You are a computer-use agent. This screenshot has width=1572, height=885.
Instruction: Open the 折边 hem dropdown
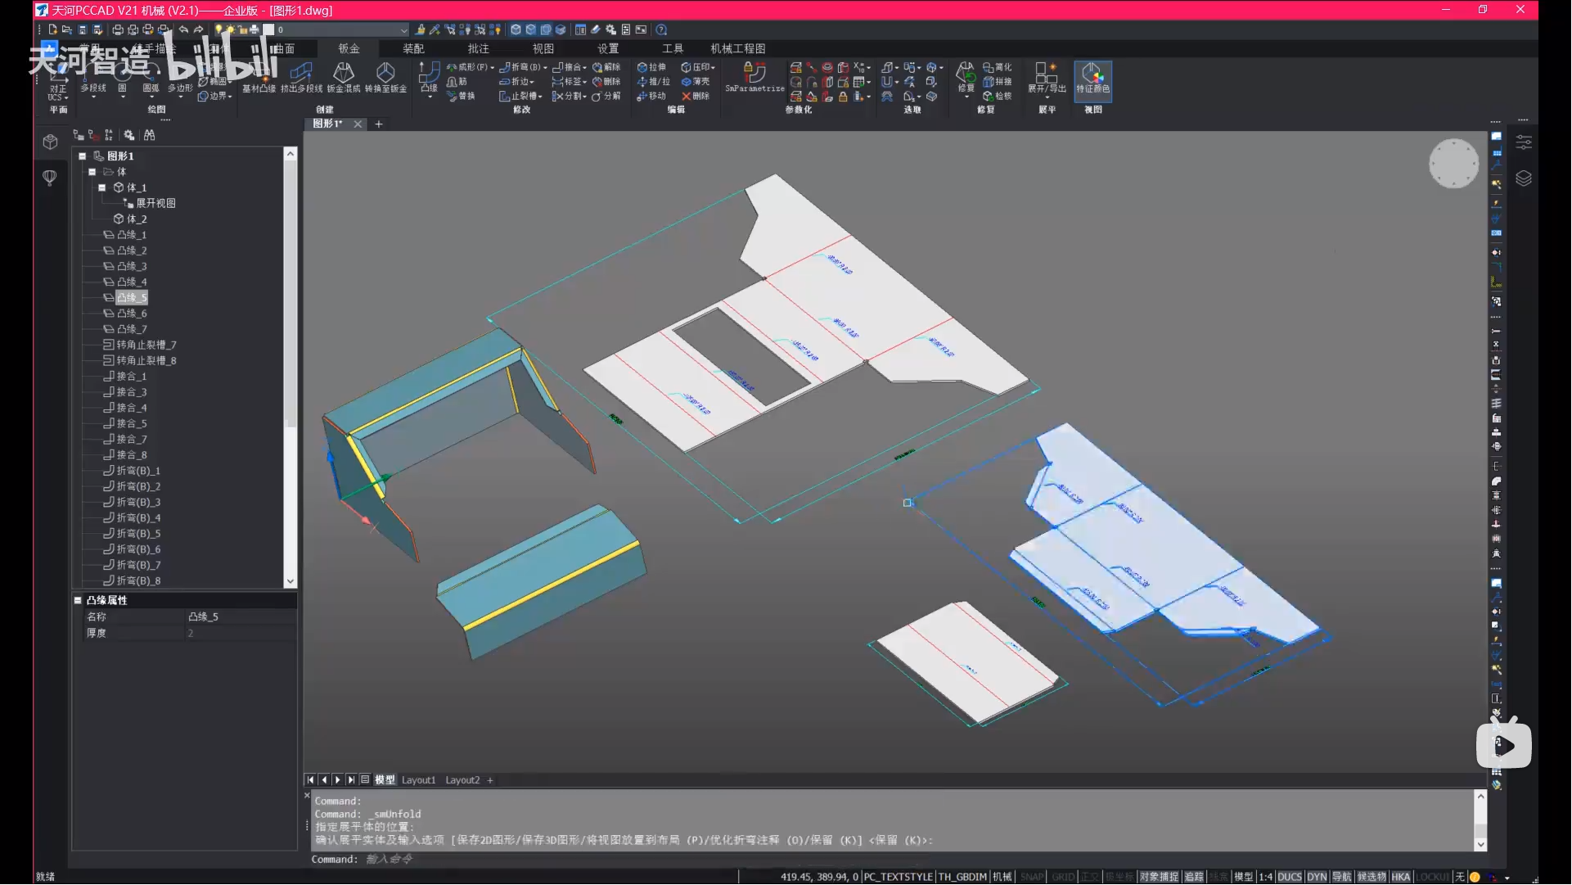(x=517, y=82)
